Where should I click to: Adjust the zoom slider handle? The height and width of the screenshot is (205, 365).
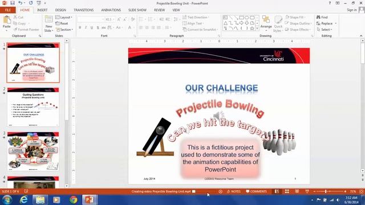(326, 191)
